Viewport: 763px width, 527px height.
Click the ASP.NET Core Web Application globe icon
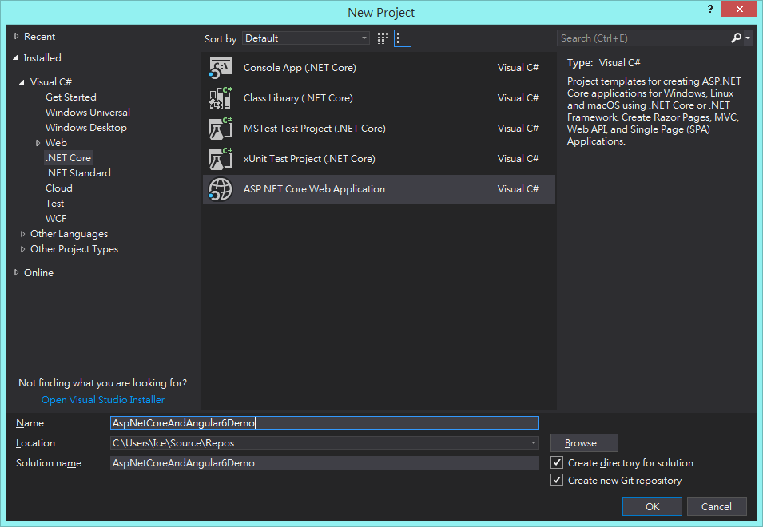pos(221,189)
